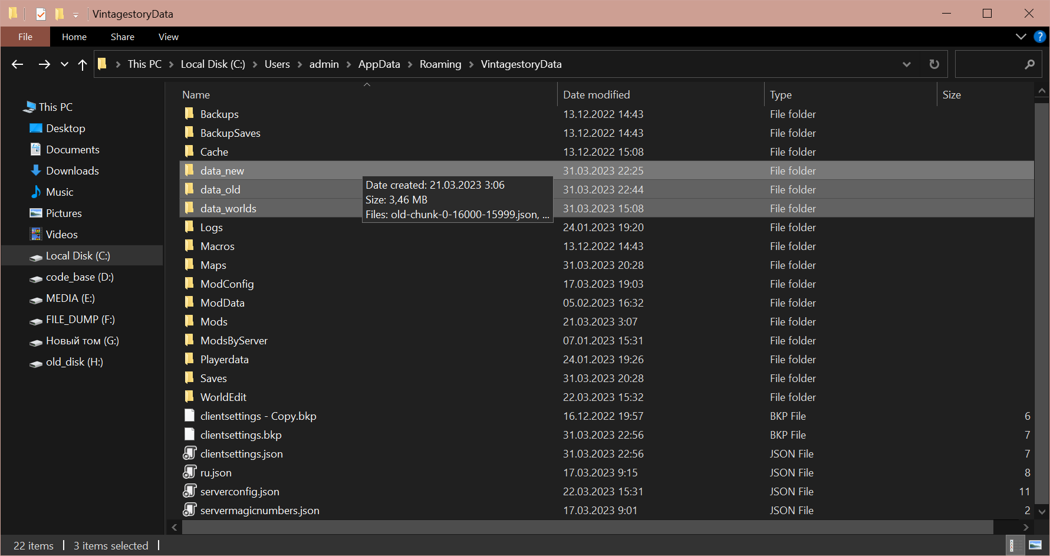Image resolution: width=1050 pixels, height=556 pixels.
Task: Open the Help question mark icon
Action: tap(1040, 37)
